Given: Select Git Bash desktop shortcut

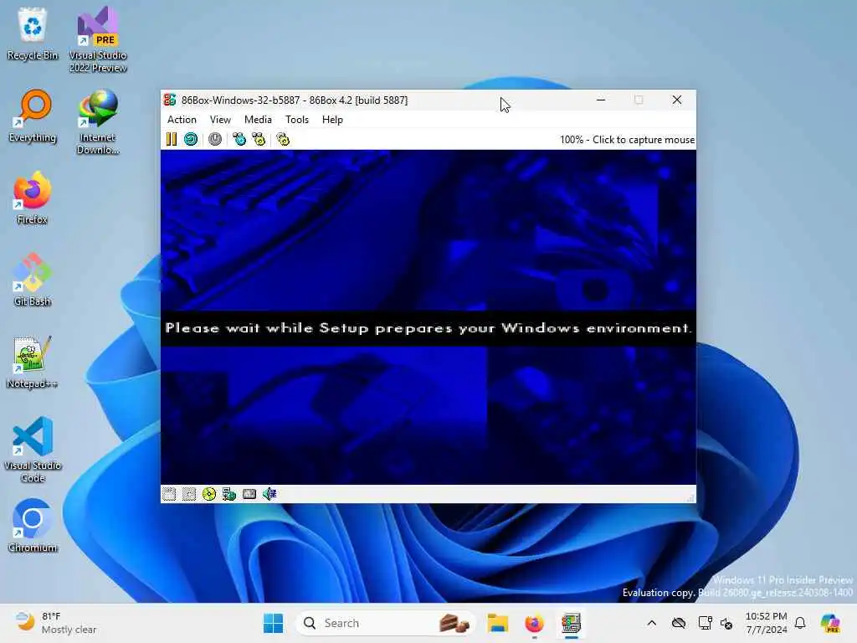Looking at the screenshot, I should point(33,280).
